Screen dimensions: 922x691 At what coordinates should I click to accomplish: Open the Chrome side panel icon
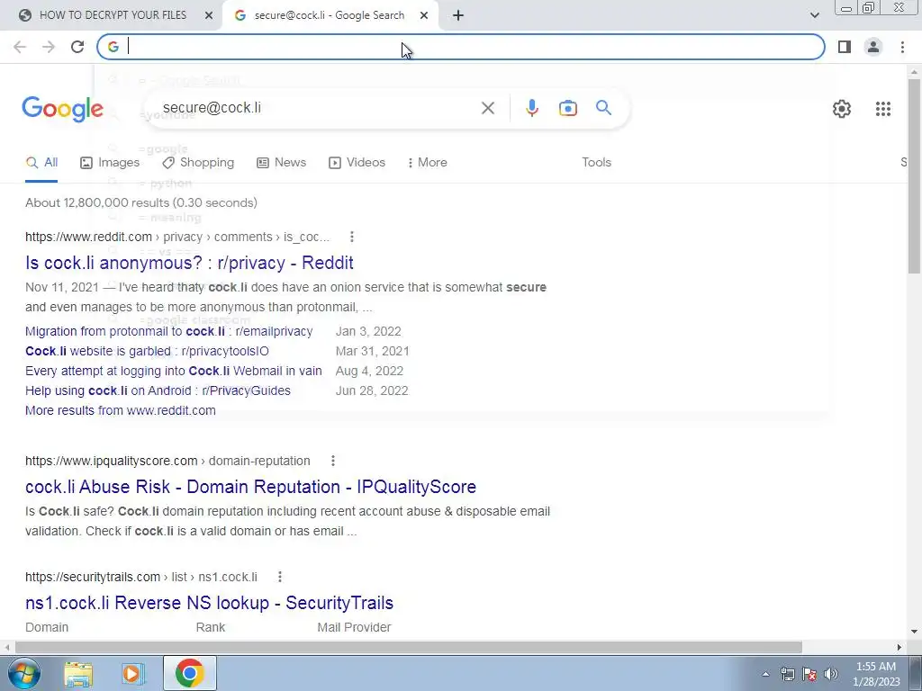click(845, 47)
